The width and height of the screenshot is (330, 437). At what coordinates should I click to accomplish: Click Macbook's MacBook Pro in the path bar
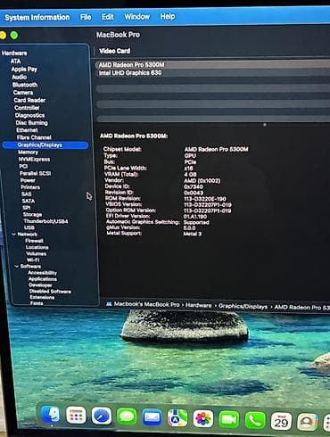146,304
